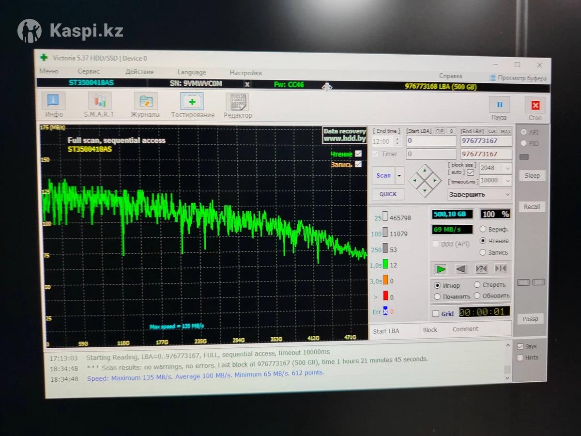Select the Тестирование testing icon

point(192,102)
